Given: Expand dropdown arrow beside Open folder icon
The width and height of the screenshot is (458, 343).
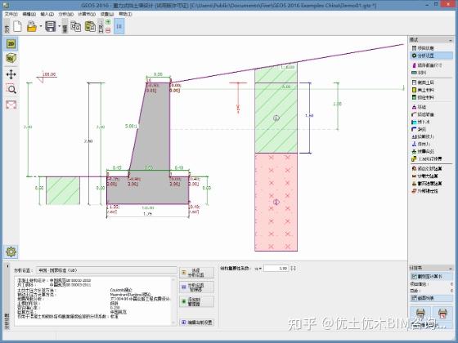Looking at the screenshot, I should pos(41,26).
